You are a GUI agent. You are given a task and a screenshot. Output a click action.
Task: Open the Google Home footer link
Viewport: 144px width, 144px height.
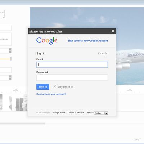coord(59,113)
